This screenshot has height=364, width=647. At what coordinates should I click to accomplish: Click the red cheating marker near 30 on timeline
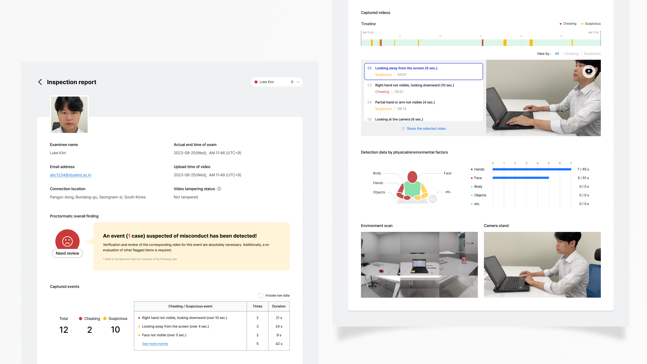click(x=483, y=43)
